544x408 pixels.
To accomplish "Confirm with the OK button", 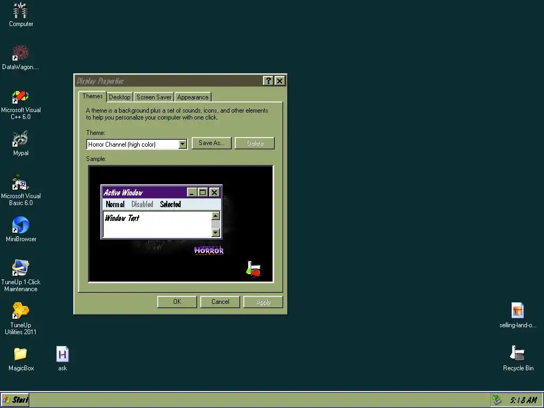I will pos(177,302).
